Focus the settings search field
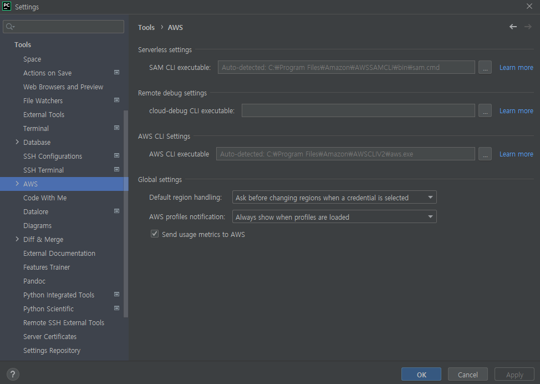Viewport: 540px width, 384px height. tap(63, 27)
